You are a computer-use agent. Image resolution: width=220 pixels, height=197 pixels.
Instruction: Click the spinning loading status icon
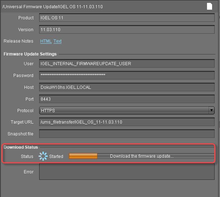pyautogui.click(x=43, y=156)
